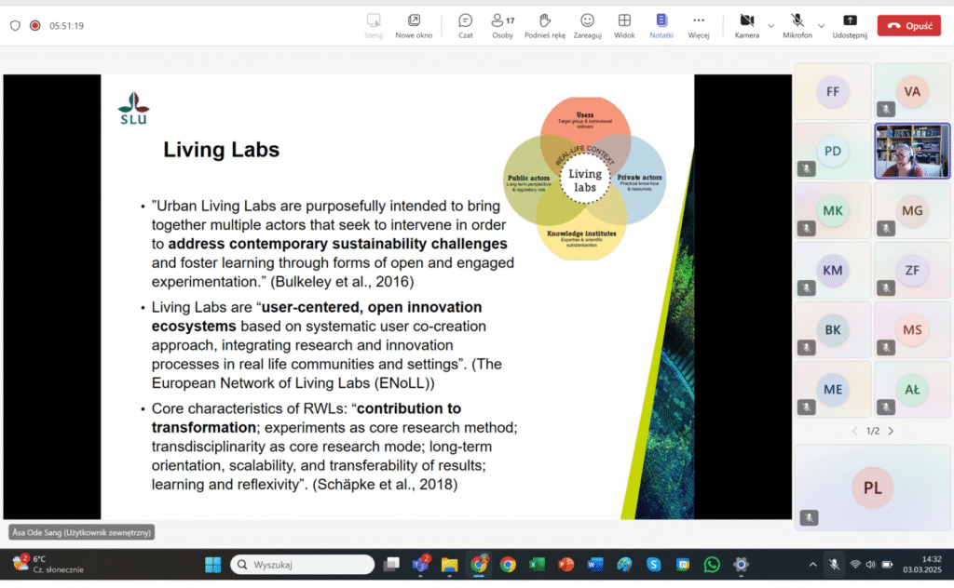Open File Explorer from taskbar
Viewport: 954px width, 588px height.
tap(450, 565)
